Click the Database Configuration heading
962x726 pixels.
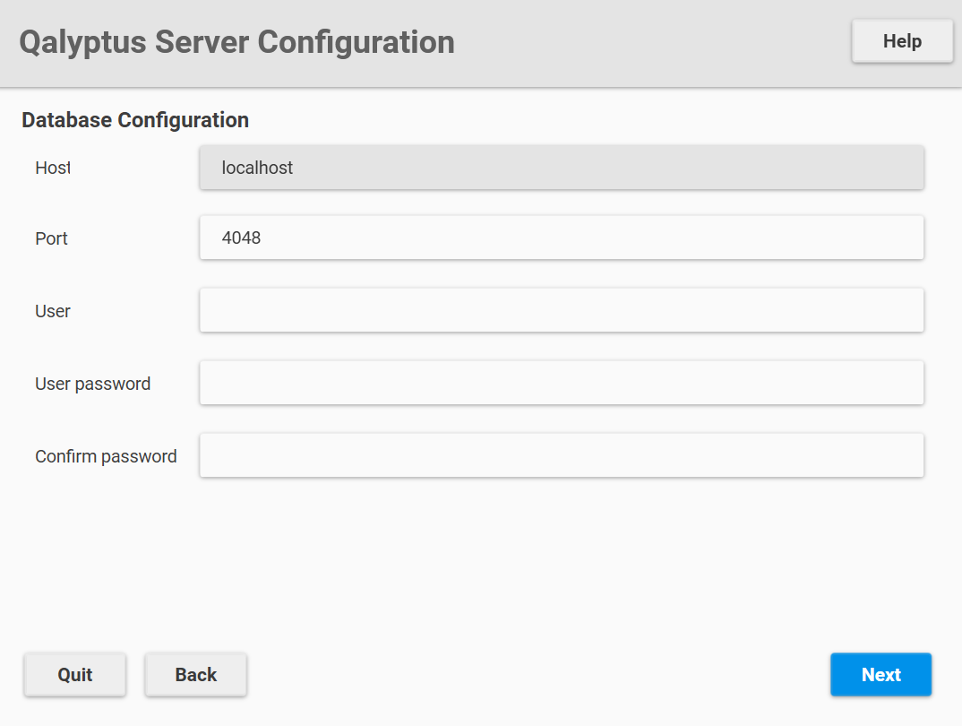134,119
